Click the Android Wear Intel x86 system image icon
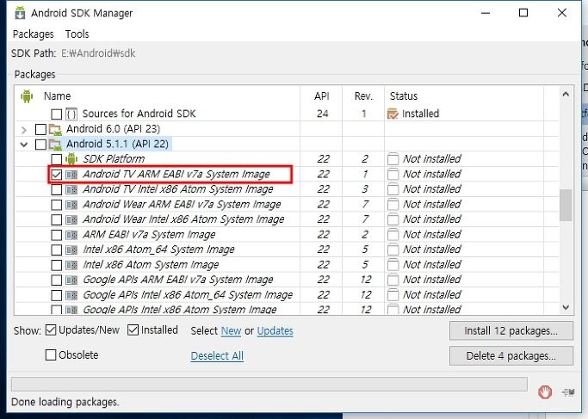Image resolution: width=588 pixels, height=419 pixels. [71, 220]
